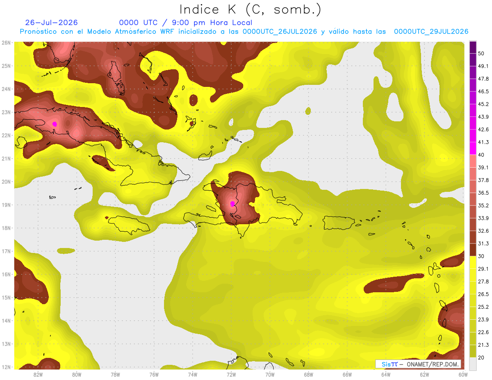Click the latitude label "24N"
This screenshot has width=492, height=380.
(x=6, y=89)
